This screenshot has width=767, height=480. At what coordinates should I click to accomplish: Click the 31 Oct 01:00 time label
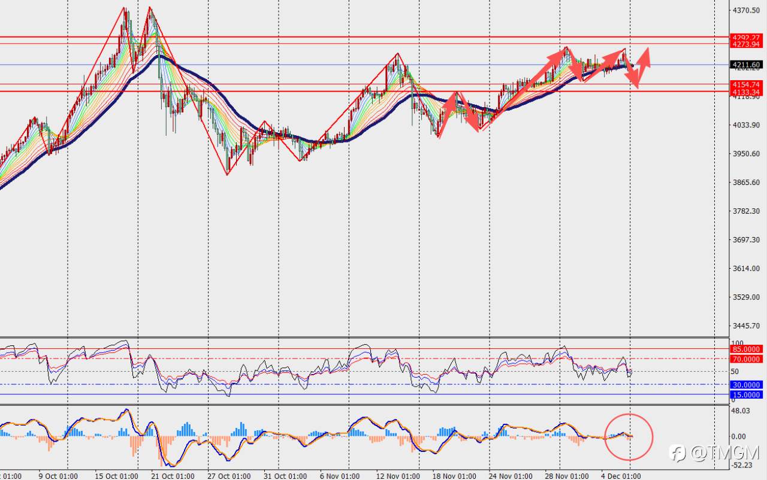(285, 476)
